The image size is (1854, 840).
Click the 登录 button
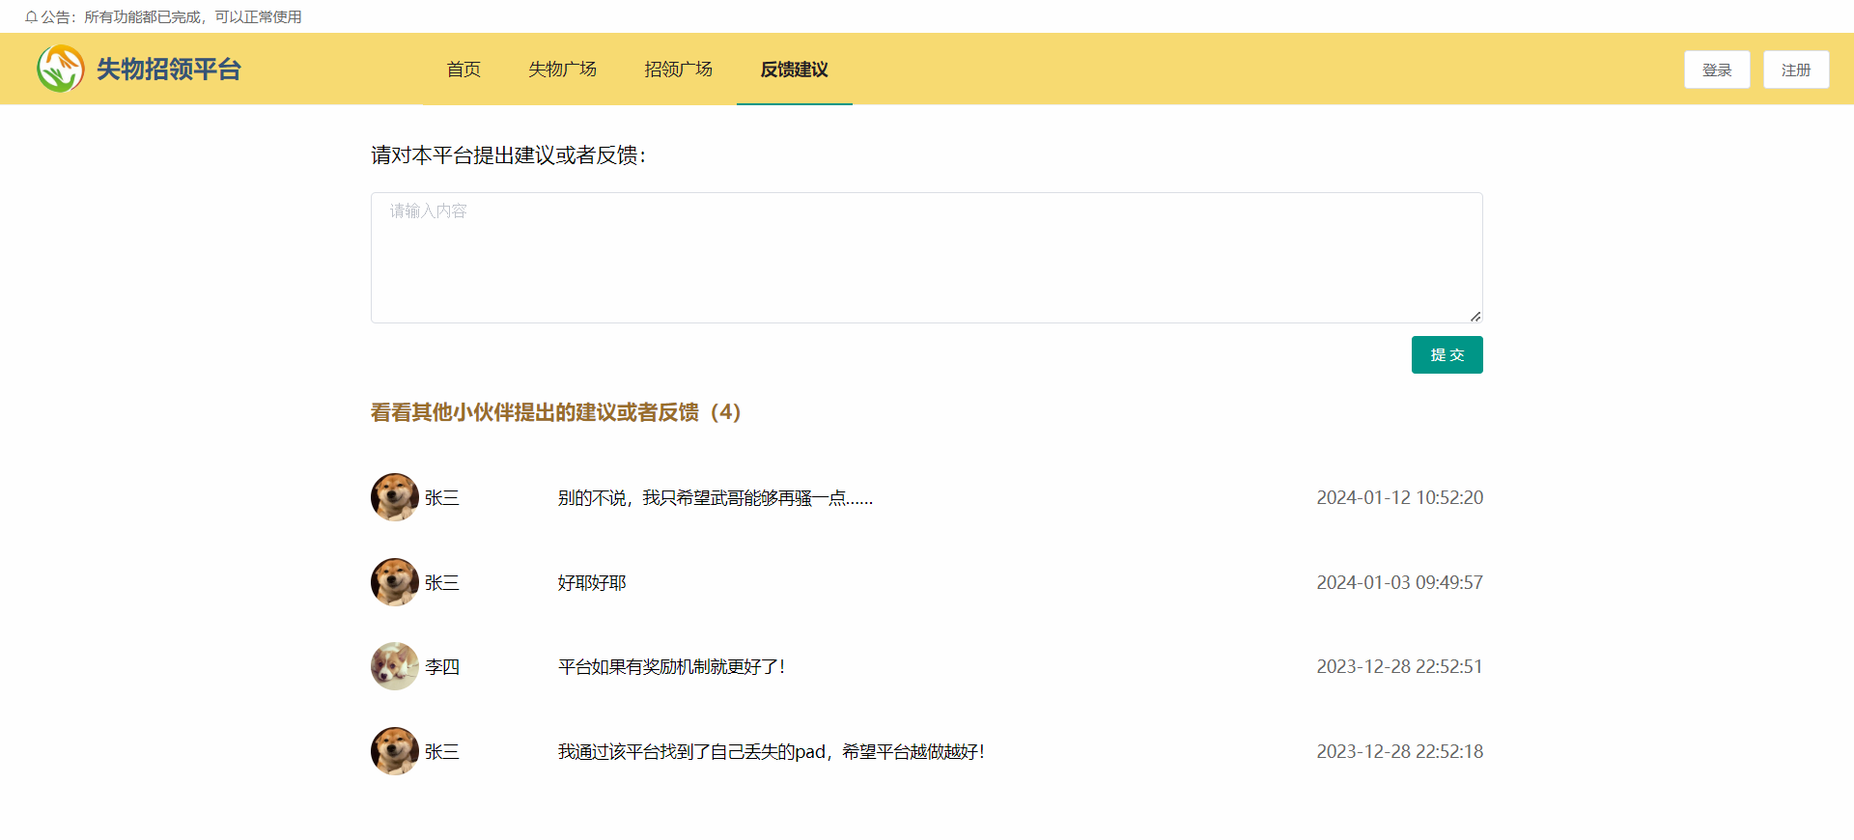1717,70
